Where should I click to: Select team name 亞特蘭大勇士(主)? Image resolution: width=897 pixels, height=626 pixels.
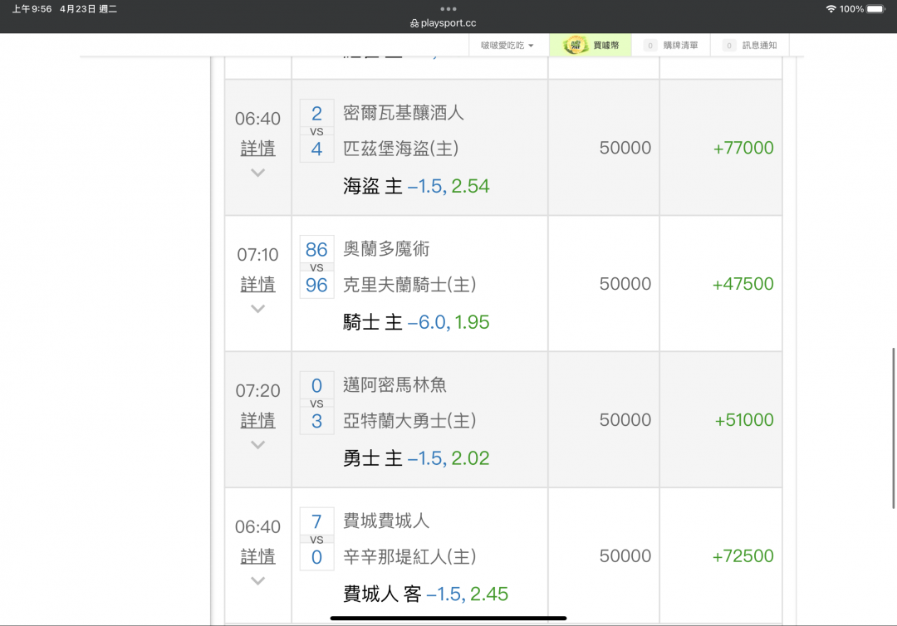[409, 421]
